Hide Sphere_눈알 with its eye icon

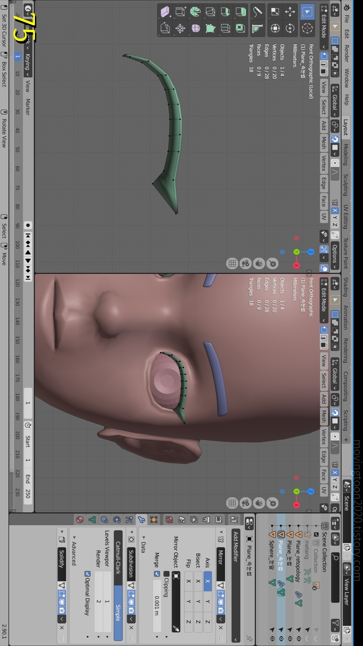[272, 639]
